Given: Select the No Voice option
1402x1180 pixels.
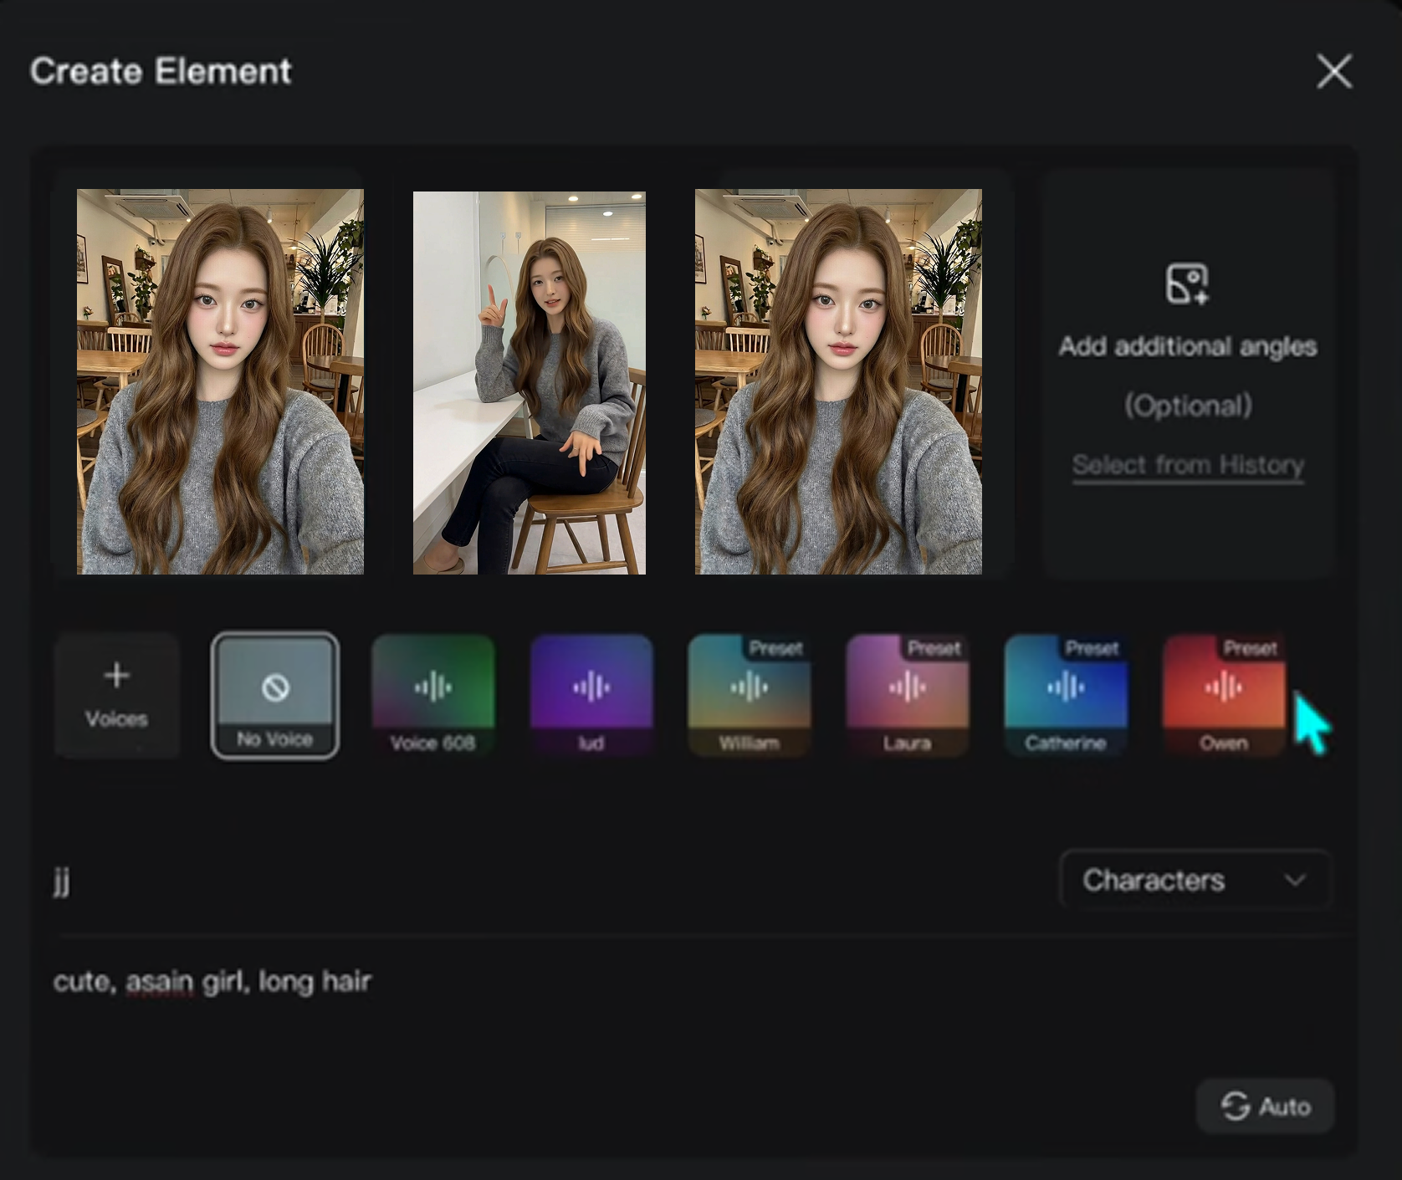Looking at the screenshot, I should point(275,696).
